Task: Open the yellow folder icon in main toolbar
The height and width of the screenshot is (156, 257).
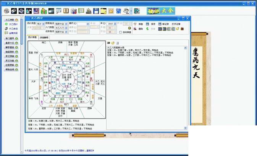Action: click(x=103, y=11)
